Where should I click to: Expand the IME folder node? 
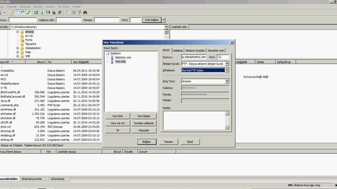pyautogui.click(x=17, y=56)
